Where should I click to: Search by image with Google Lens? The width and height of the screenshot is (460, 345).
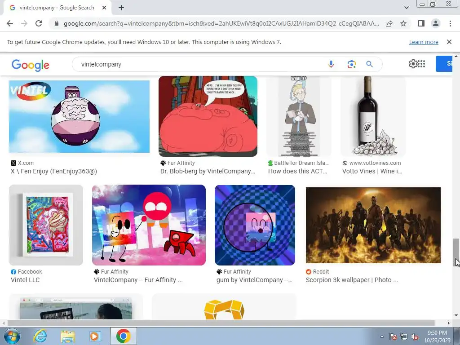351,64
